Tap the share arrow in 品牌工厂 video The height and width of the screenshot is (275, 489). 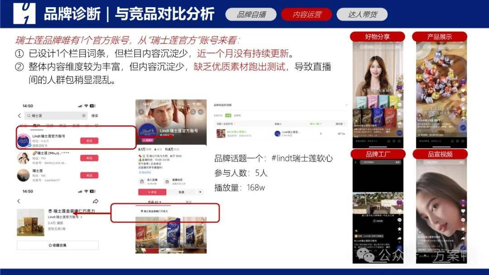click(x=399, y=238)
